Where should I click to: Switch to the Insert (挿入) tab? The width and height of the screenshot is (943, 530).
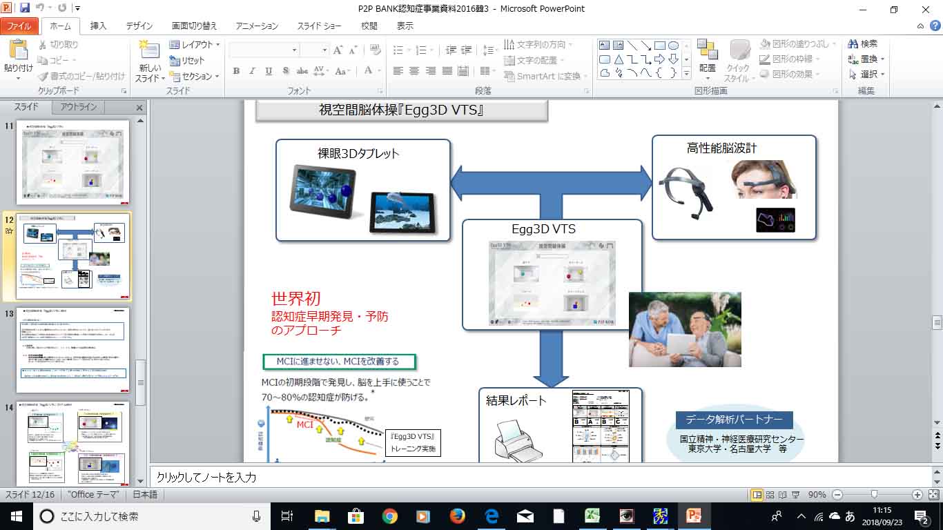point(99,26)
